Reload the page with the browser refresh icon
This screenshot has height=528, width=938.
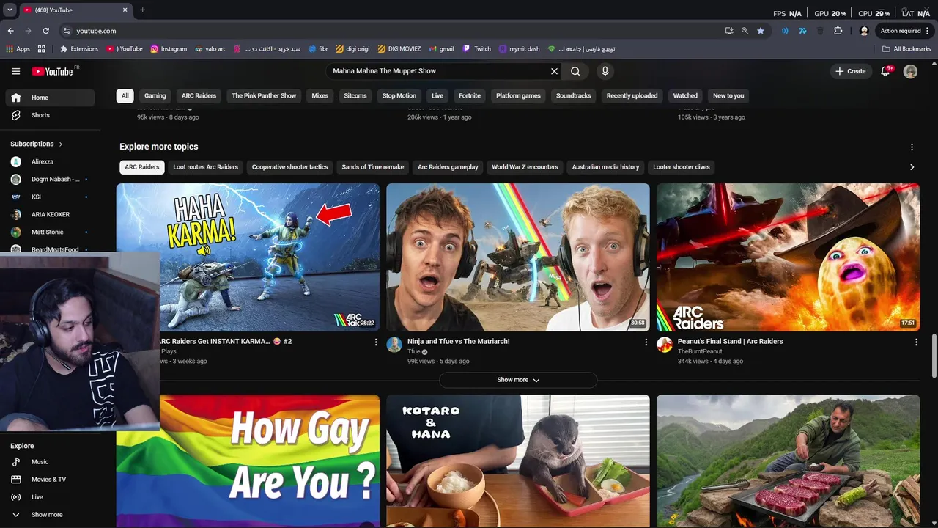45,31
